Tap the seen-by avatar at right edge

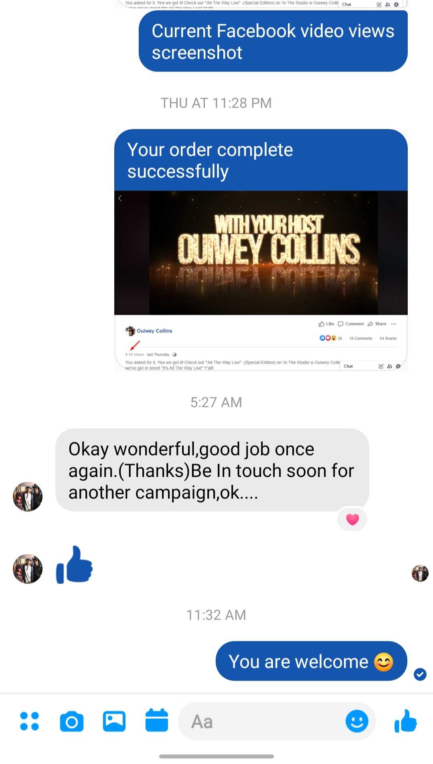click(x=420, y=573)
